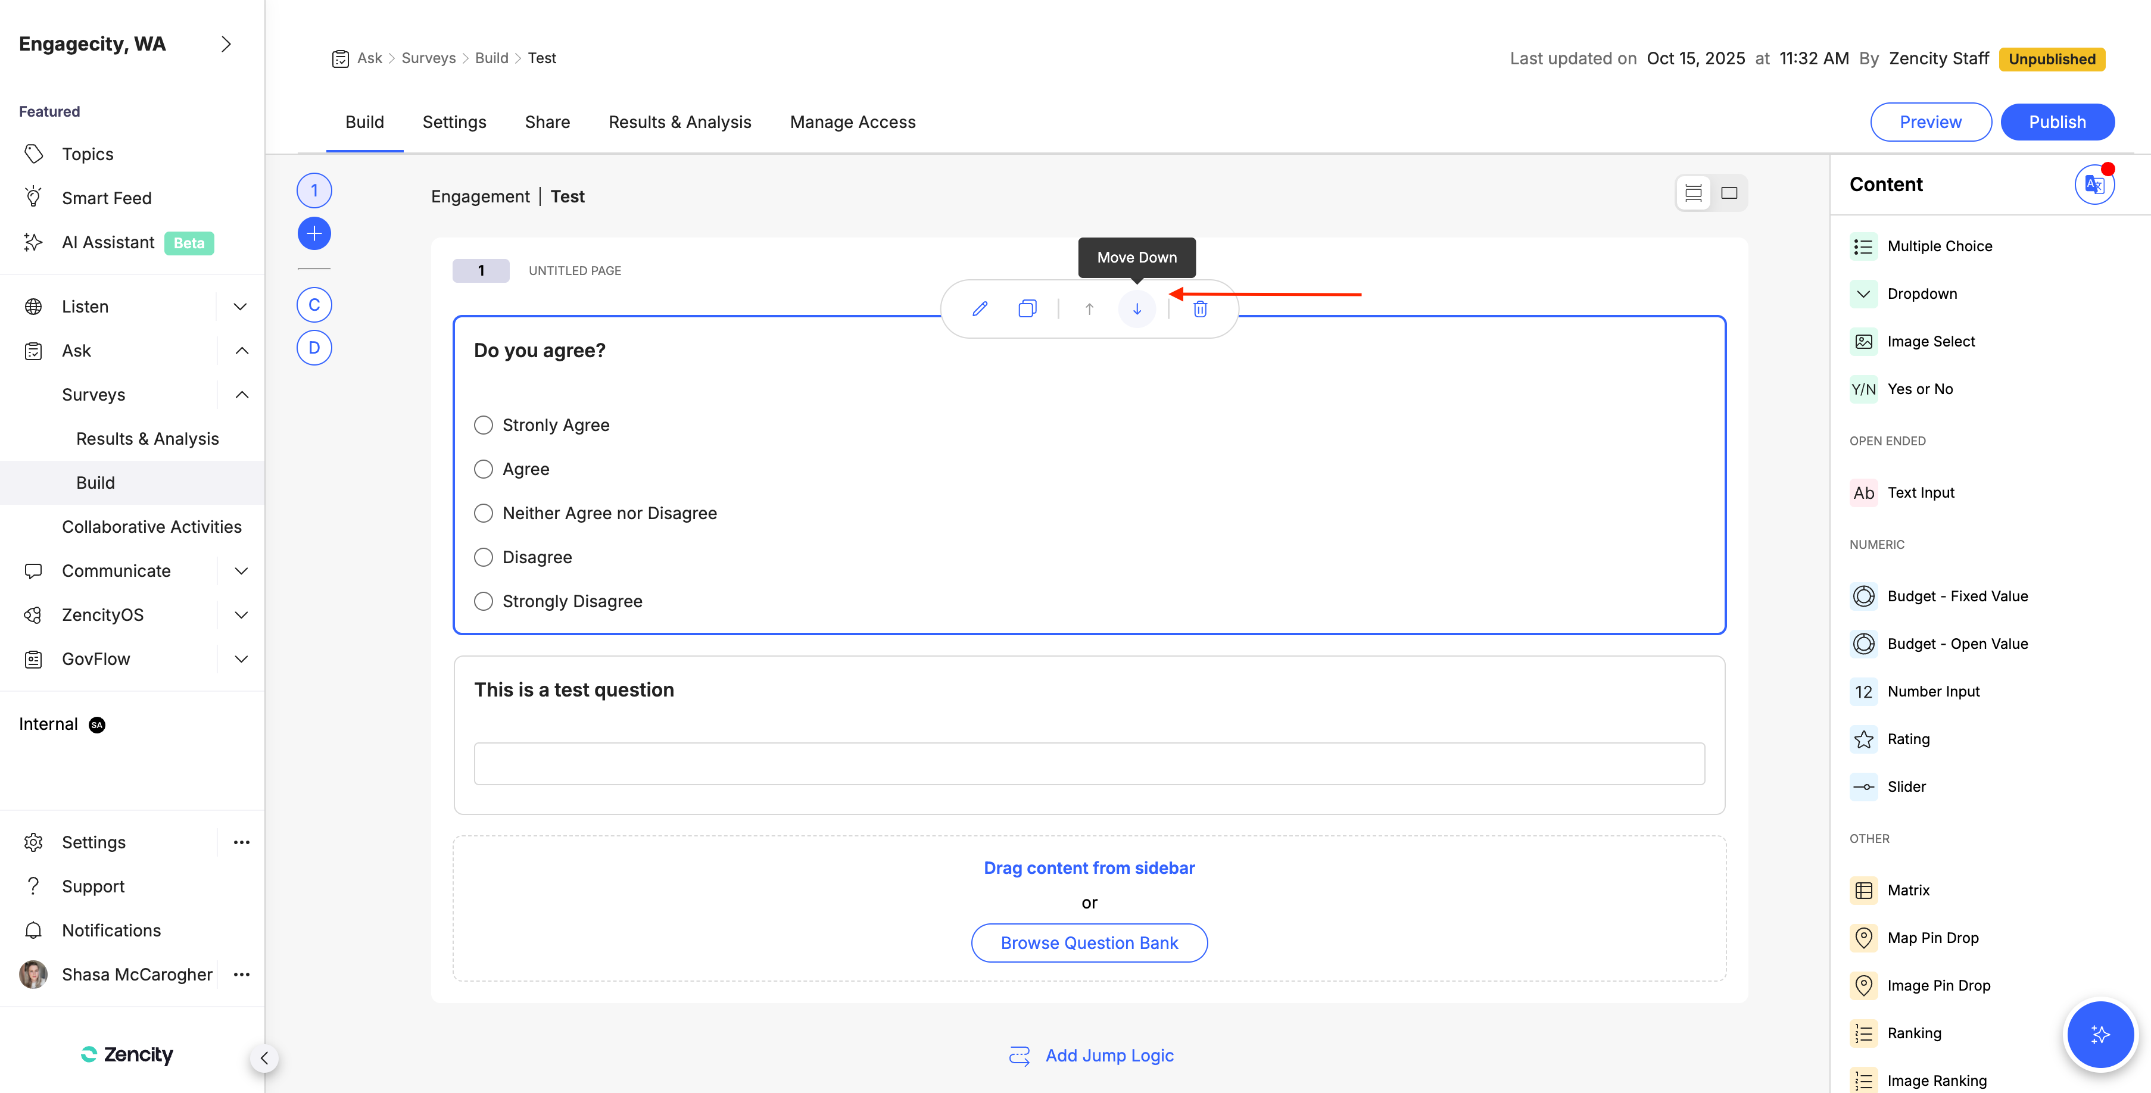Click the Move Up arrow icon

(1089, 309)
